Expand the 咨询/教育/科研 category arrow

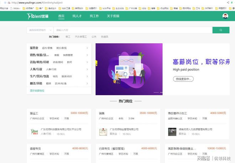point(87,62)
